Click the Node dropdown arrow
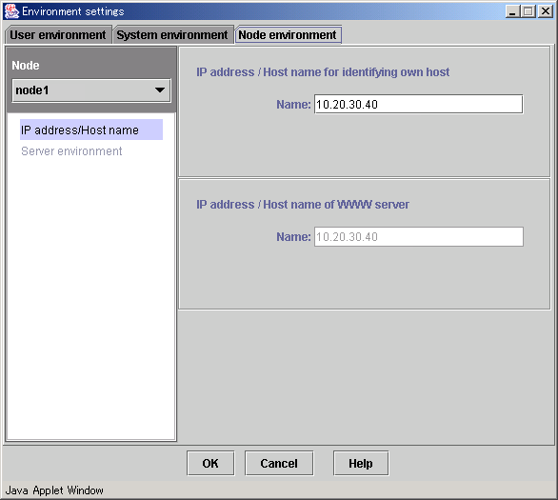Image resolution: width=558 pixels, height=500 pixels. point(160,90)
